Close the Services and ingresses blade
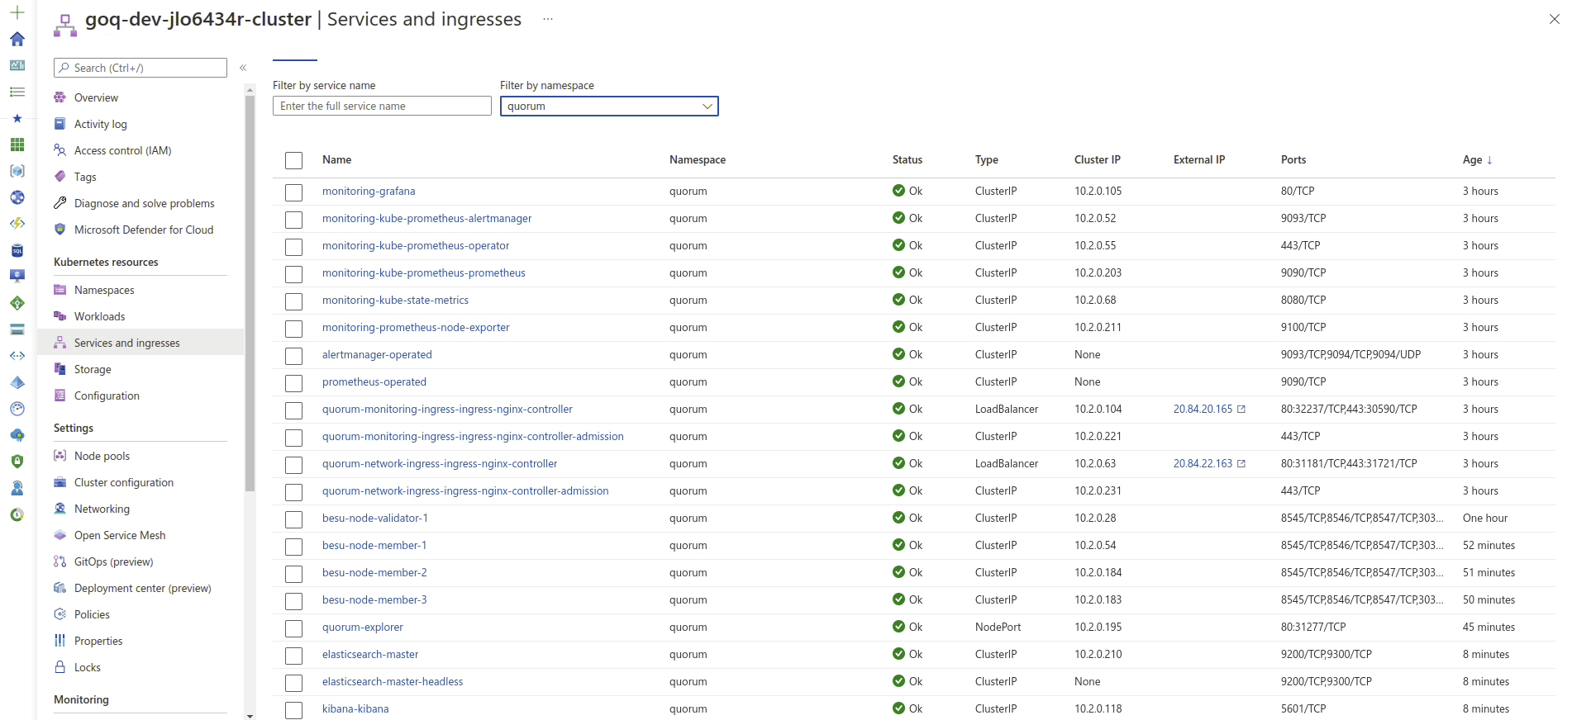The image size is (1572, 720). [1555, 19]
